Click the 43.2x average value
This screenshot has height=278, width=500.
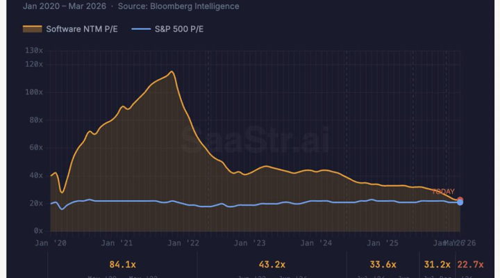[272, 265]
